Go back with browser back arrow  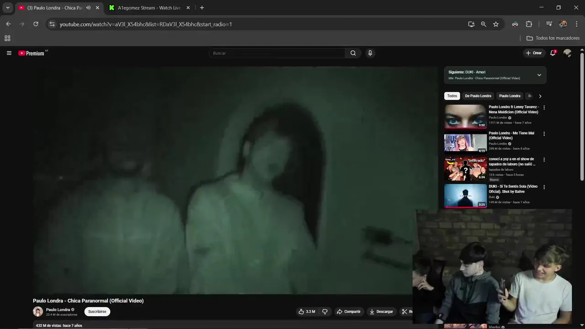tap(8, 24)
